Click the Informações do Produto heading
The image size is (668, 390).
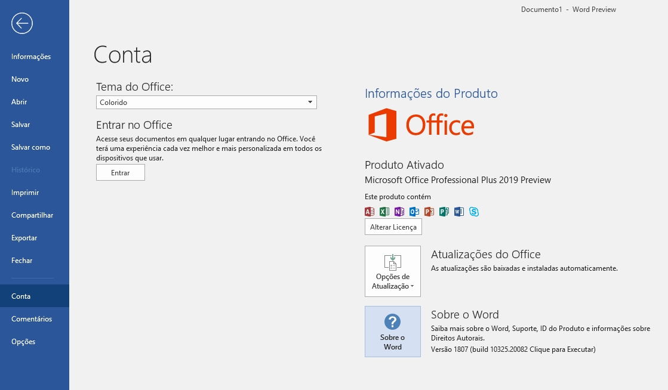pos(431,93)
